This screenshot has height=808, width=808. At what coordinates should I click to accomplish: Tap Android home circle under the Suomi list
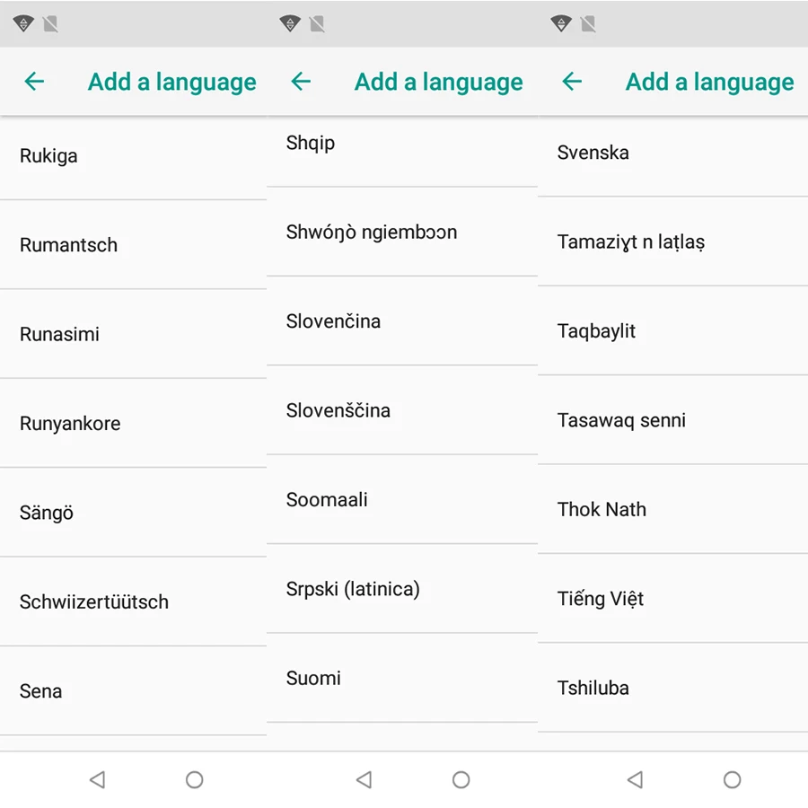click(x=461, y=779)
